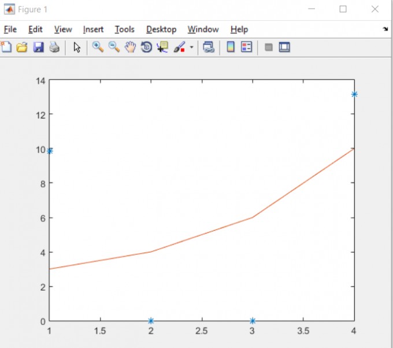The width and height of the screenshot is (393, 348).
Task: Click x-axis tick label 2.5
Action: tap(202, 331)
